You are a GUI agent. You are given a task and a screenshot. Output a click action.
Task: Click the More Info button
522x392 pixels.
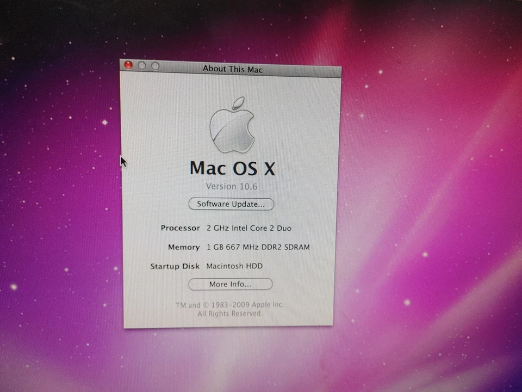coord(230,284)
